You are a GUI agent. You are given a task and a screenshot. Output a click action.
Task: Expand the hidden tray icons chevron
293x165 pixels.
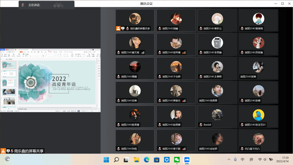click(229, 160)
